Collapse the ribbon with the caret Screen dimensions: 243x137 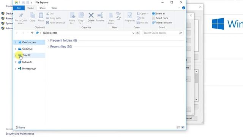(179, 8)
